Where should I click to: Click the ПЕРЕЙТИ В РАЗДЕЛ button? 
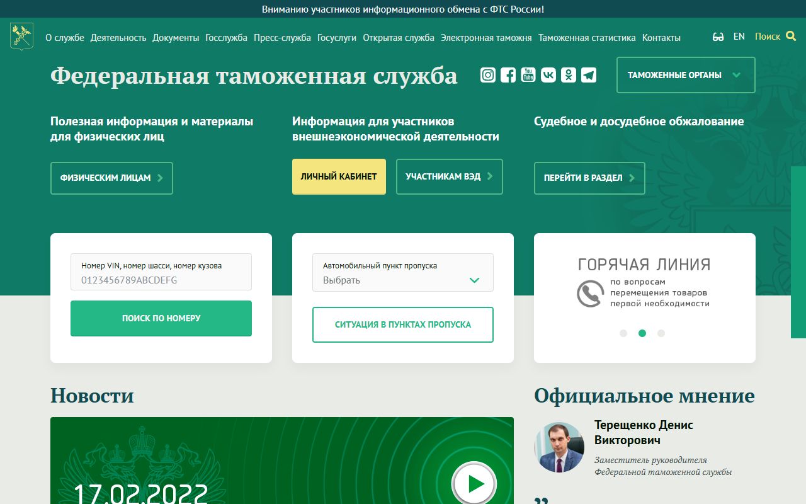click(x=589, y=178)
